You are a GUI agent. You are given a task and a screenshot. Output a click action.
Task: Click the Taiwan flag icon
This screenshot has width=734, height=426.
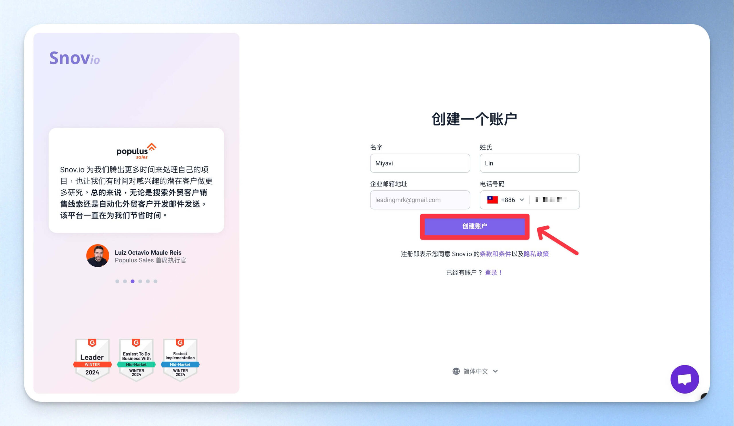(x=493, y=200)
